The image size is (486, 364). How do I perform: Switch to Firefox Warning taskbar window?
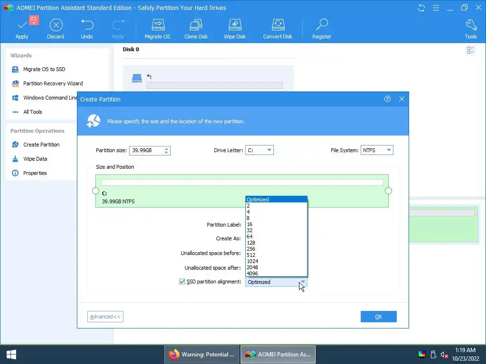point(202,355)
